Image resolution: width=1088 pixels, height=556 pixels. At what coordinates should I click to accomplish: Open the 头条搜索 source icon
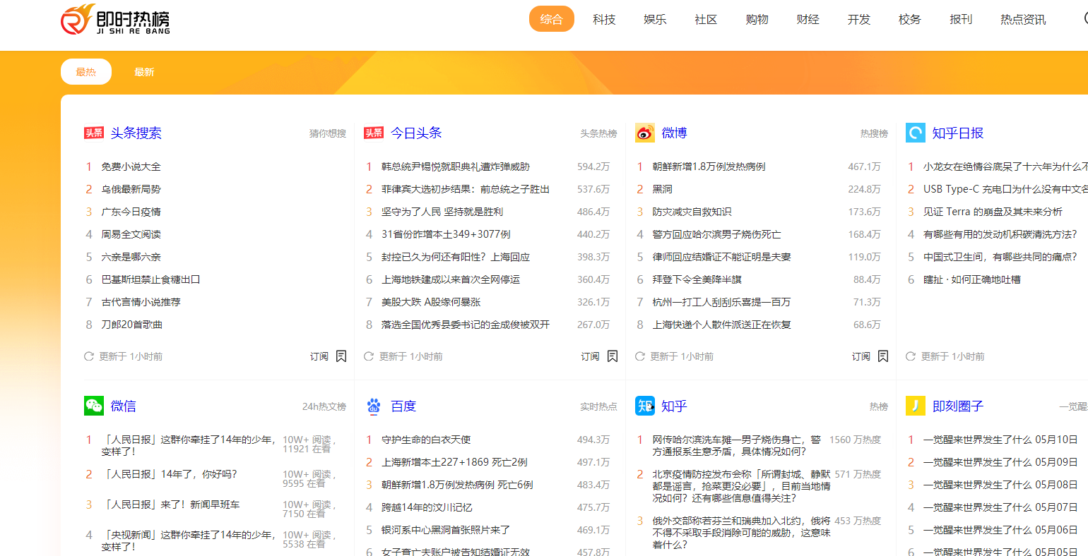pos(94,133)
